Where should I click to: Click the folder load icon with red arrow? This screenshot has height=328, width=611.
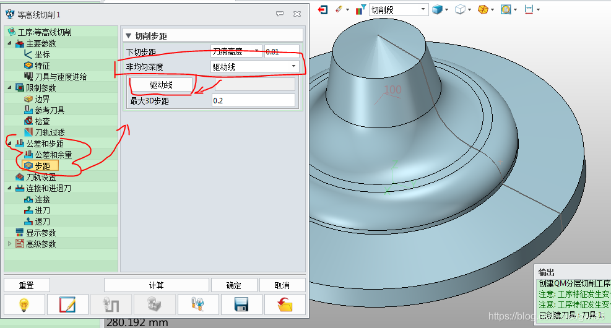pyautogui.click(x=285, y=304)
